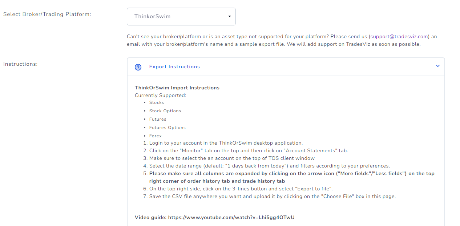This screenshot has width=460, height=226.
Task: Click the Forex bullet item
Action: point(156,136)
